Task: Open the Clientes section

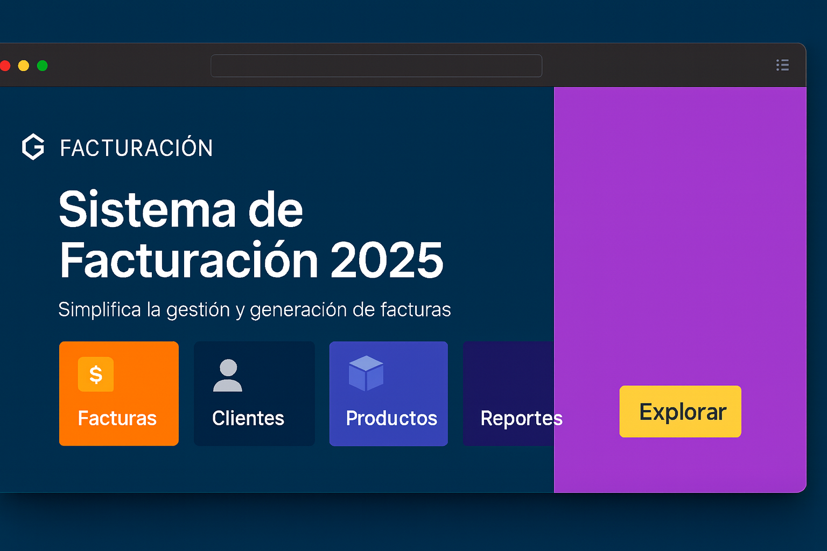Action: click(248, 418)
